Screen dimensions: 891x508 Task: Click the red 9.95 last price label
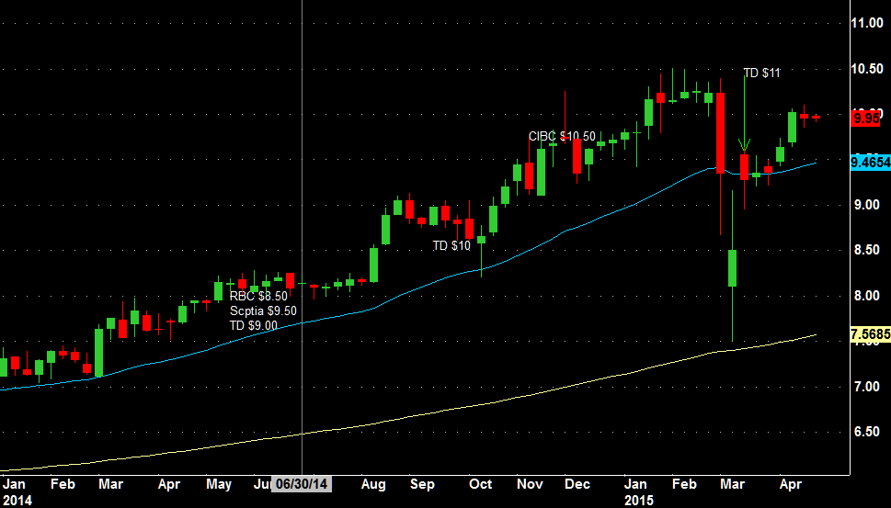tap(866, 119)
